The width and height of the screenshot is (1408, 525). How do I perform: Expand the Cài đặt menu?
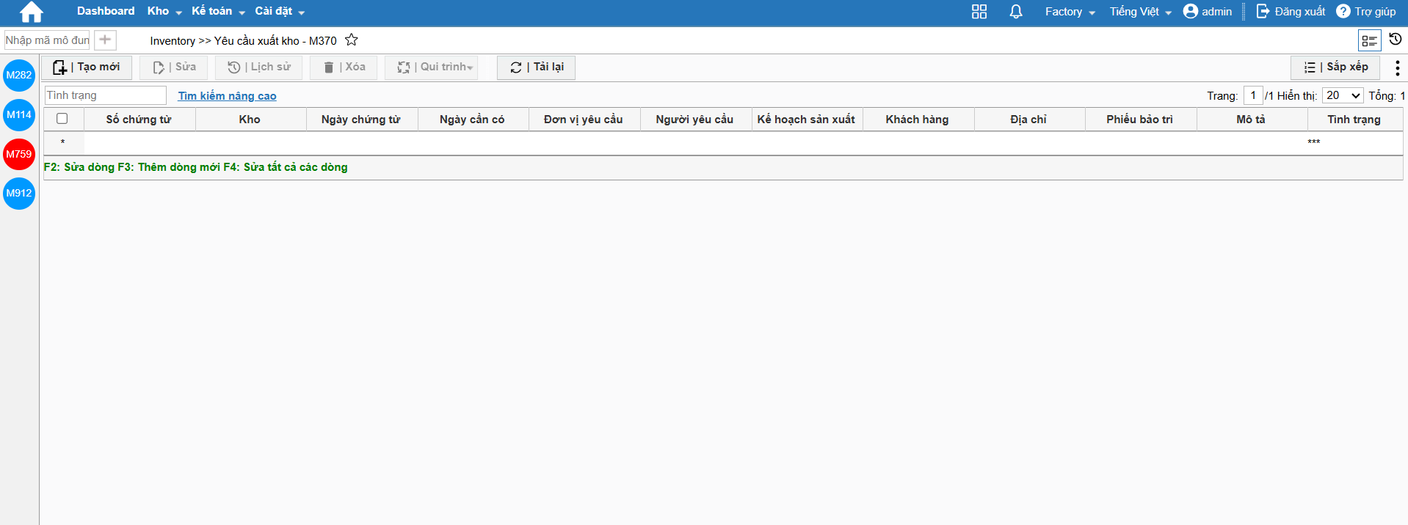[x=279, y=11]
